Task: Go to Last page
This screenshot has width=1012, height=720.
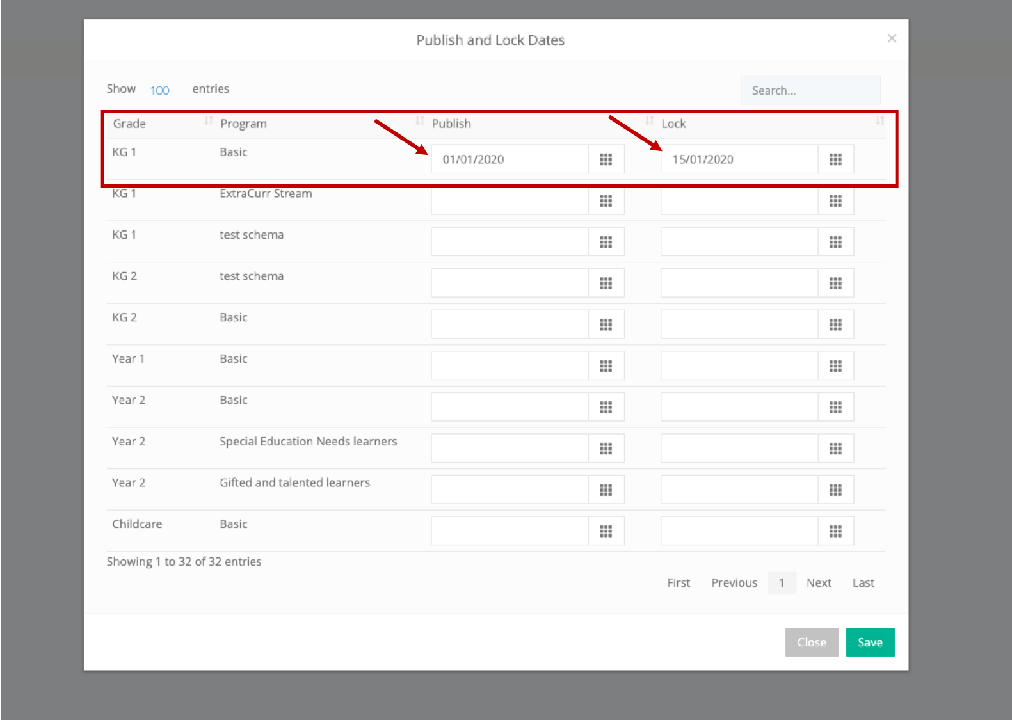Action: [863, 583]
